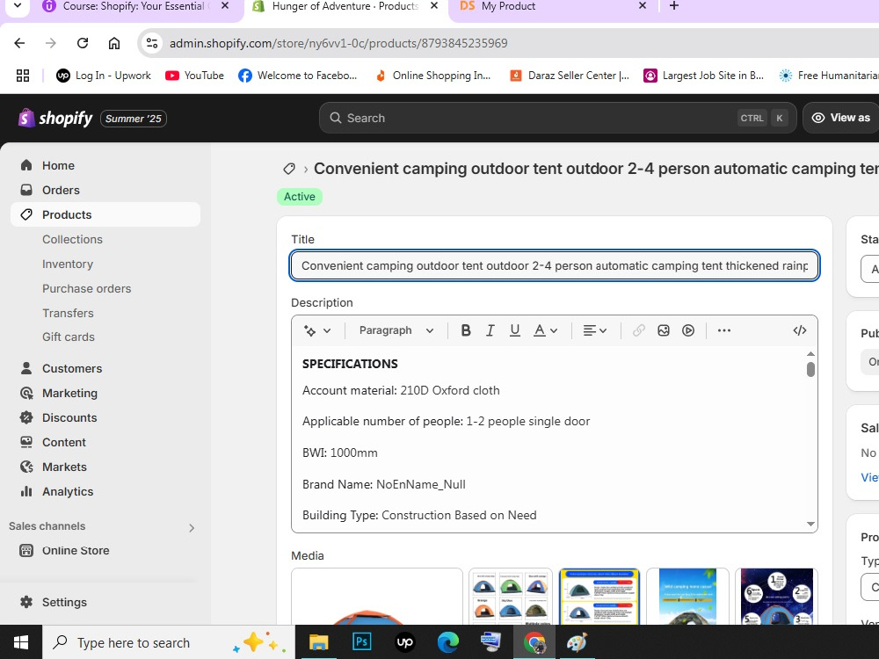
Task: Select Hunger of Adventure Products tab
Action: pyautogui.click(x=345, y=6)
